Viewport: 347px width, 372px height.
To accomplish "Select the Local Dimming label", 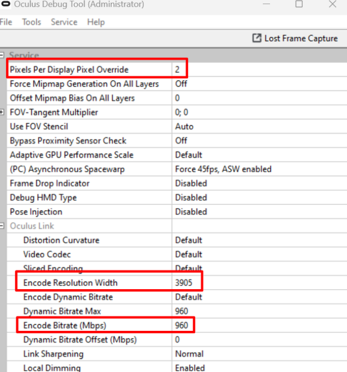I will [52, 368].
